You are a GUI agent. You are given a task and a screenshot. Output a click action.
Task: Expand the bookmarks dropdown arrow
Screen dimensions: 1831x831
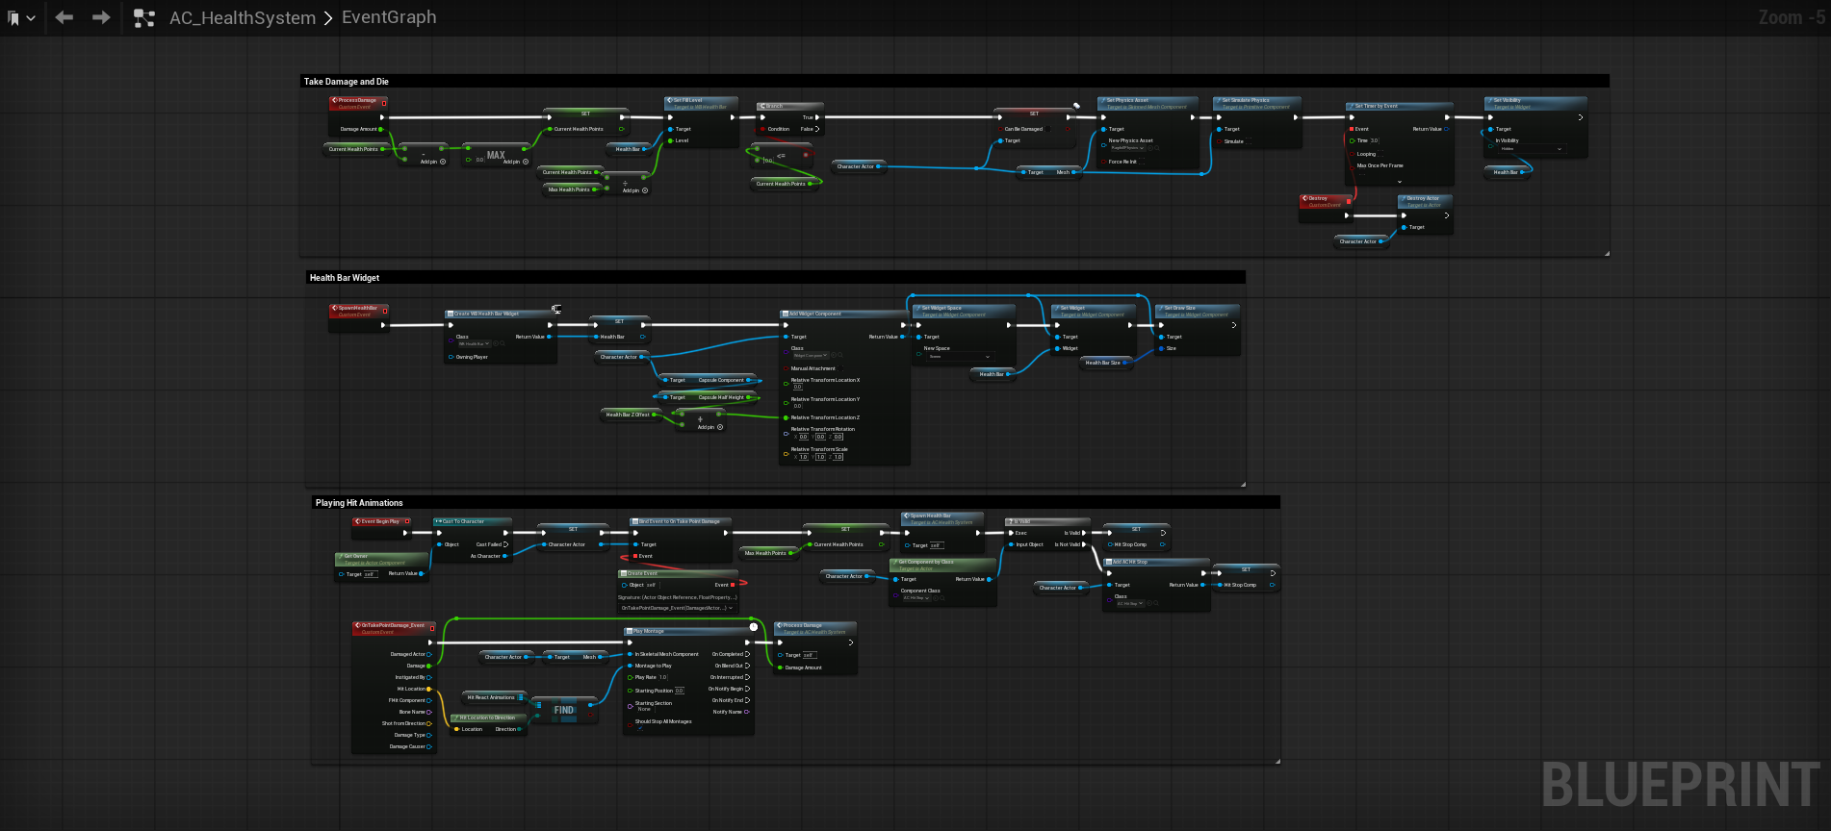[x=31, y=18]
